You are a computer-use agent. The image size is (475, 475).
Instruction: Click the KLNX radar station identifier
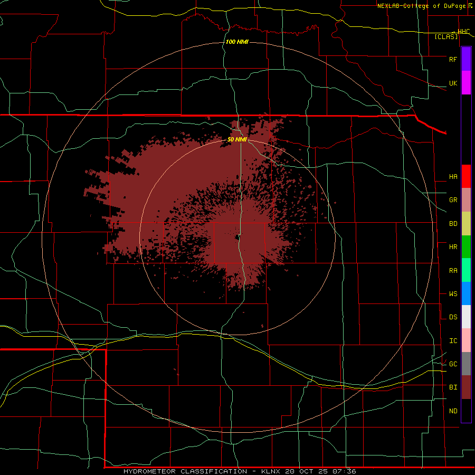(271, 471)
